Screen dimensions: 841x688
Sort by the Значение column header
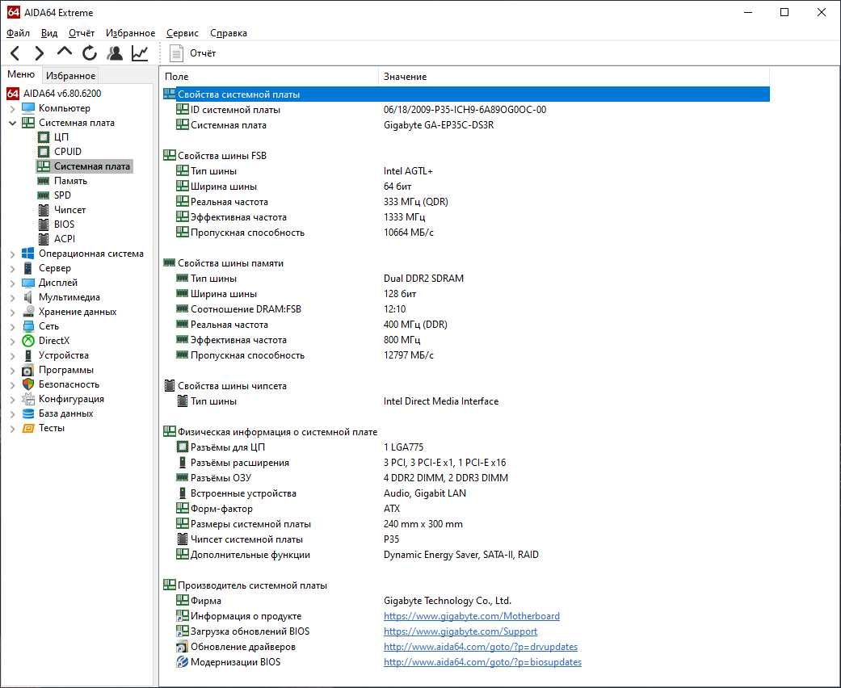click(574, 77)
